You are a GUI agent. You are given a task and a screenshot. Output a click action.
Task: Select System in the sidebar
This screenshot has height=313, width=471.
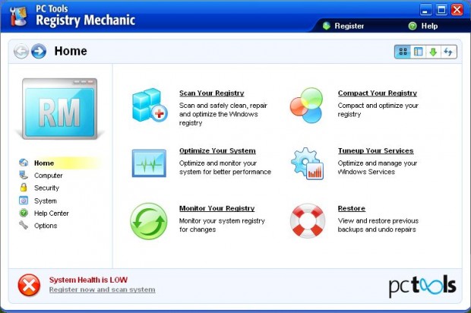[46, 201]
